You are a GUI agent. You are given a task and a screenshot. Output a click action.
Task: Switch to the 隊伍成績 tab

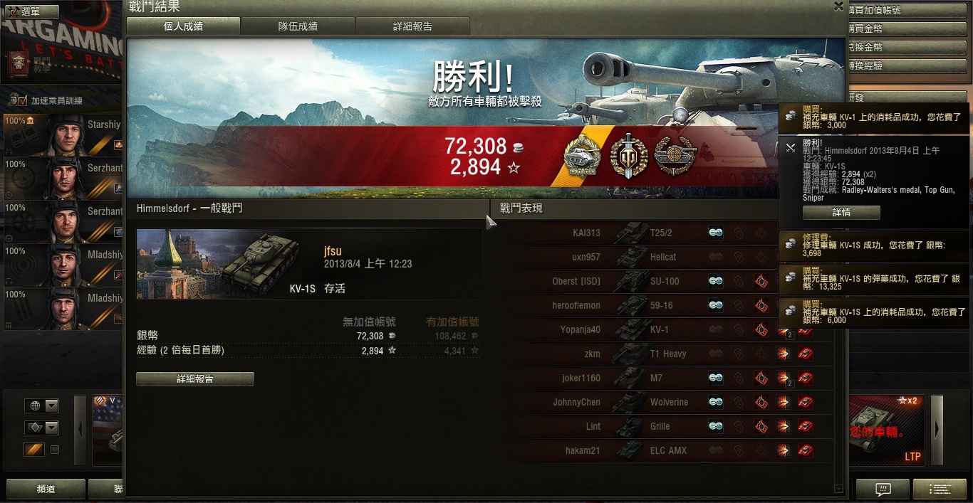[x=298, y=26]
